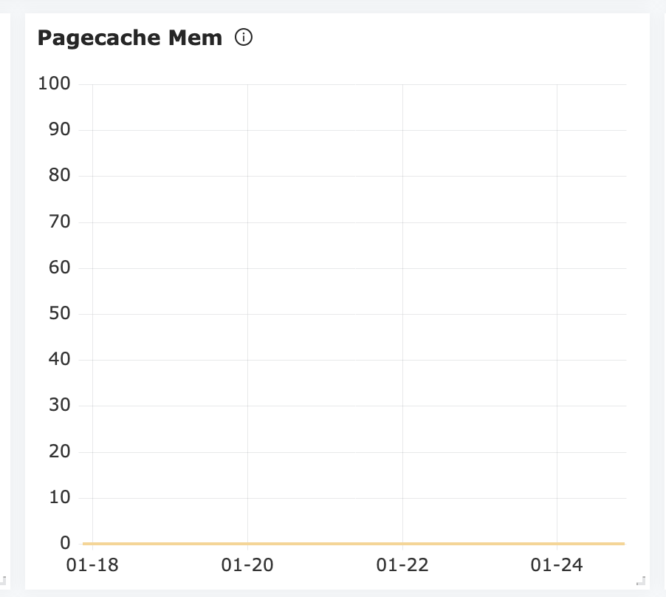Image resolution: width=666 pixels, height=597 pixels.
Task: Click the 30 label on the y-axis
Action: [59, 405]
